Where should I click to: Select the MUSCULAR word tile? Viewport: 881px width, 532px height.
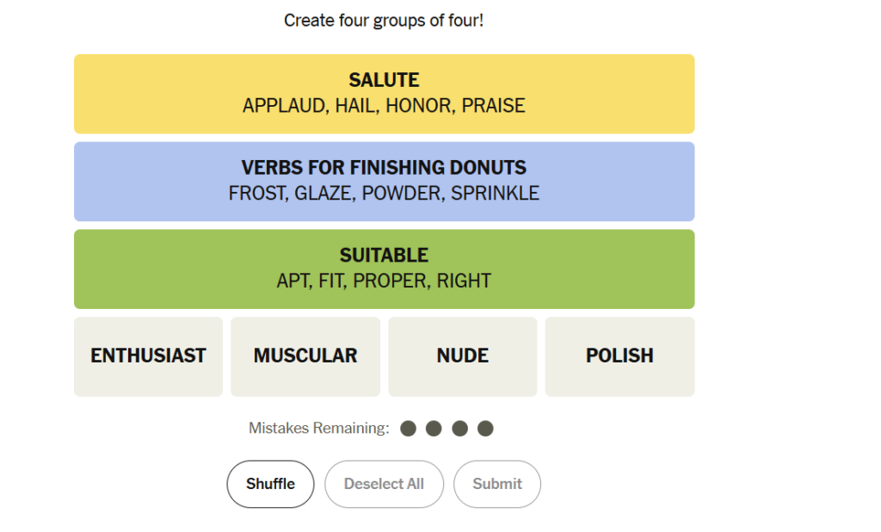[x=305, y=356]
